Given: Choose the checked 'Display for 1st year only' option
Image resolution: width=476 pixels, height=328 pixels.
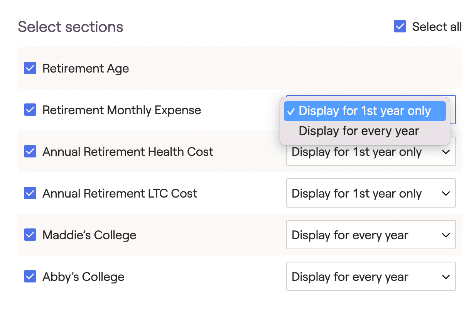Looking at the screenshot, I should pos(365,111).
